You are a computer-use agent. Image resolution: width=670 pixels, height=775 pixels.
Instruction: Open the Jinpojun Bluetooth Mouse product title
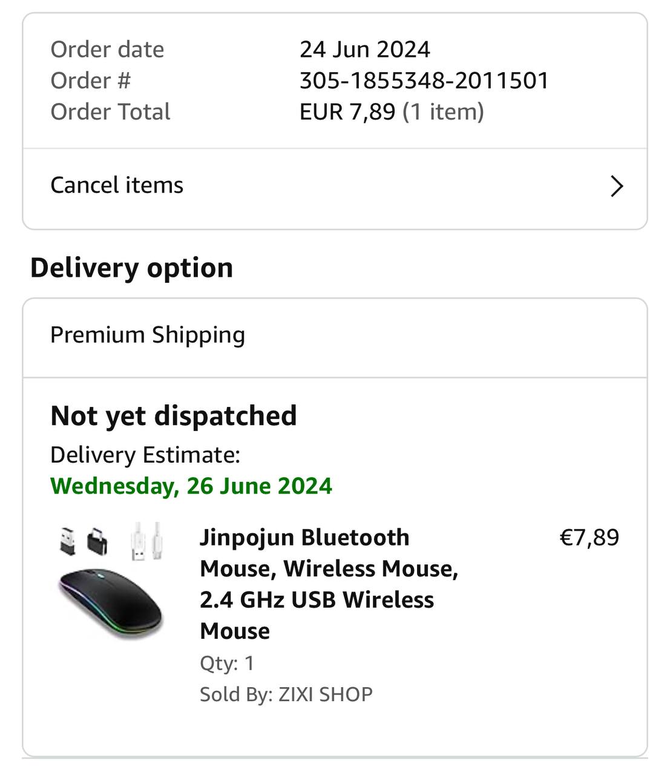point(329,584)
